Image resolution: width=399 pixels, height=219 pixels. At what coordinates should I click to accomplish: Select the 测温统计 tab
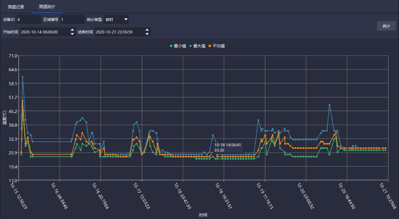(47, 7)
